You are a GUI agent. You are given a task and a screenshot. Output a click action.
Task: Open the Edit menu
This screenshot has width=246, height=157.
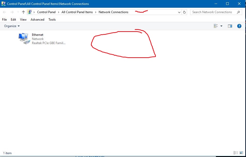click(13, 20)
